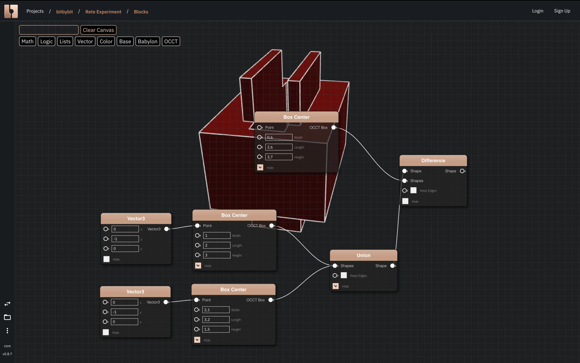Open the folder icon in left sidebar
This screenshot has width=580, height=363.
pyautogui.click(x=7, y=317)
